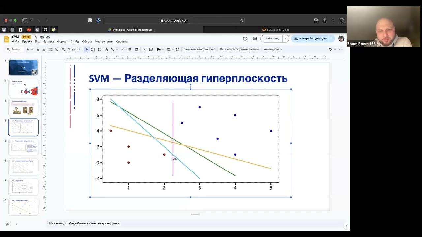Click Заменить изображение button
Screen dimensions: 422x237
[199, 49]
